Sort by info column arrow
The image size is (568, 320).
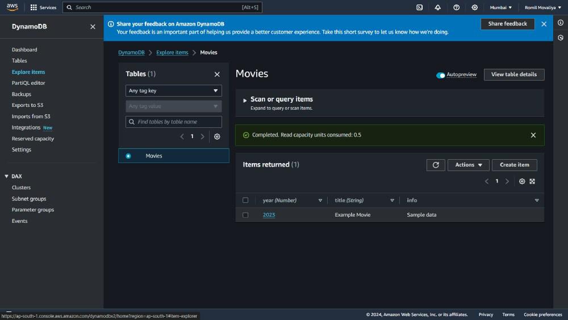coord(537,201)
